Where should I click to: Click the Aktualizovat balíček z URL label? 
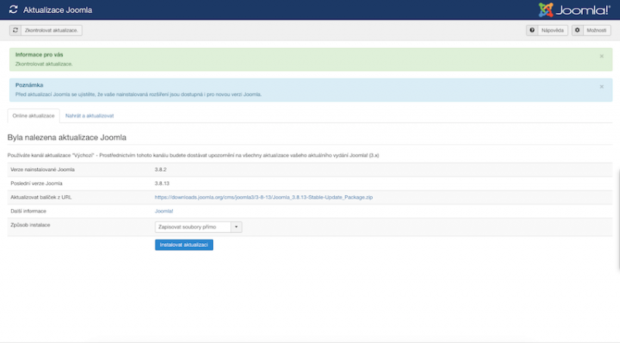(x=41, y=197)
